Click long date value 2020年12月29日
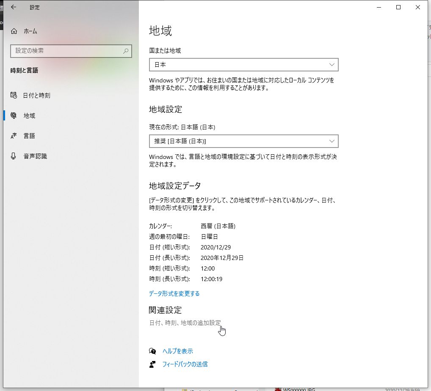 tap(222, 258)
